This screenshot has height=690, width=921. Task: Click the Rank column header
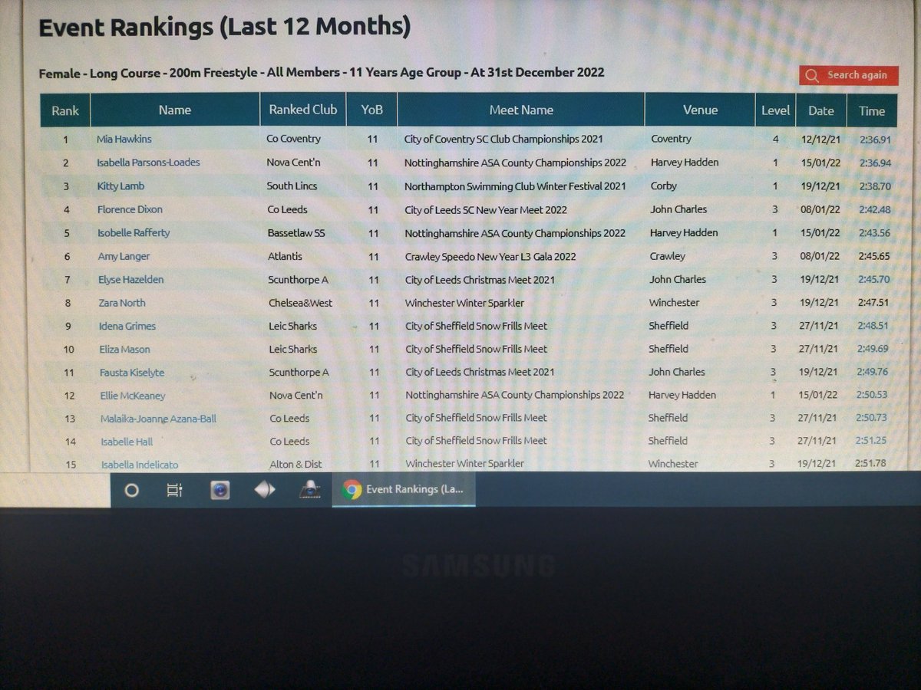(x=65, y=110)
